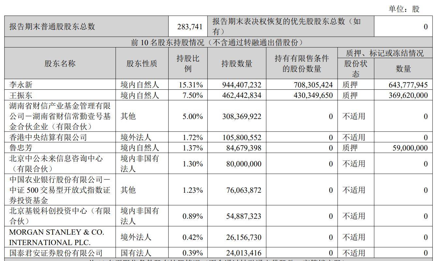Select the share count 26,156,730
Screen dimensions: 437x261
coord(244,237)
